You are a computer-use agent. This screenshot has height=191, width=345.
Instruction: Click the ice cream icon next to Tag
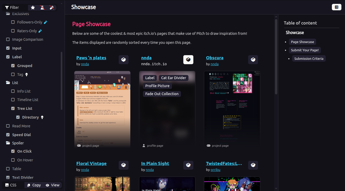26,74
